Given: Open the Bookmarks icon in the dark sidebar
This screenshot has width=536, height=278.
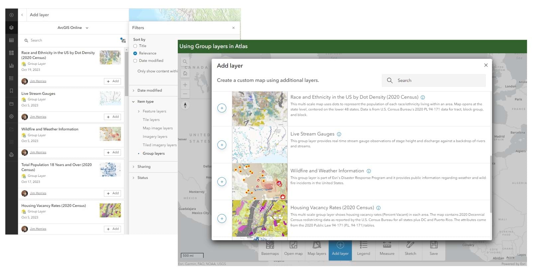Looking at the screenshot, I should coord(11,91).
